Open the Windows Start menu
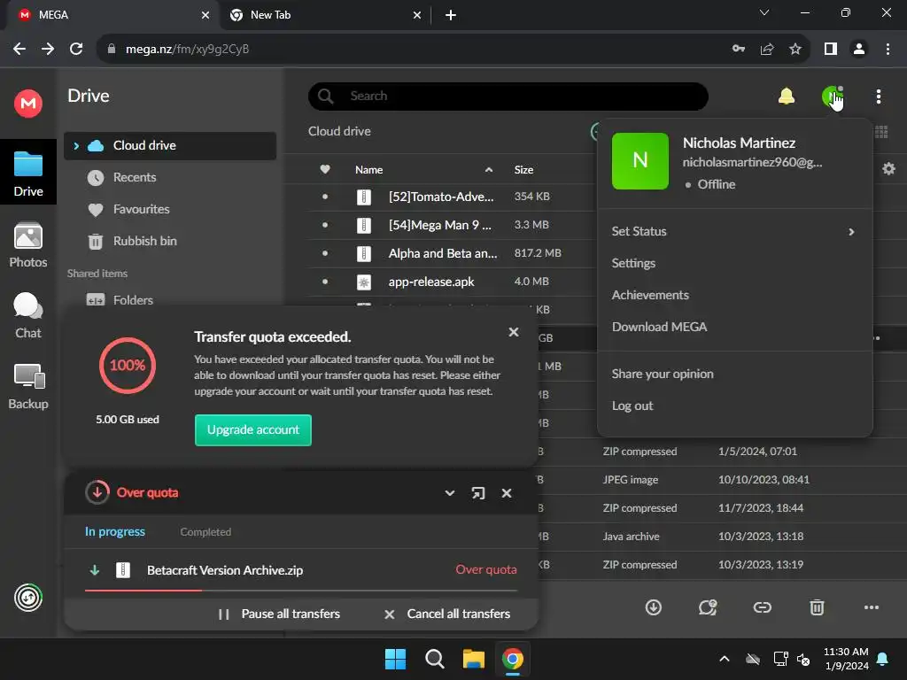Screen dimensions: 907x680 396,659
